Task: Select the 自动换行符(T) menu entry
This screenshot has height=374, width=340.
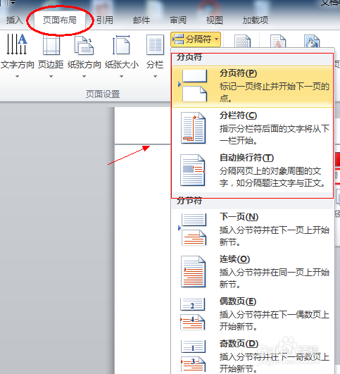Action: click(252, 170)
